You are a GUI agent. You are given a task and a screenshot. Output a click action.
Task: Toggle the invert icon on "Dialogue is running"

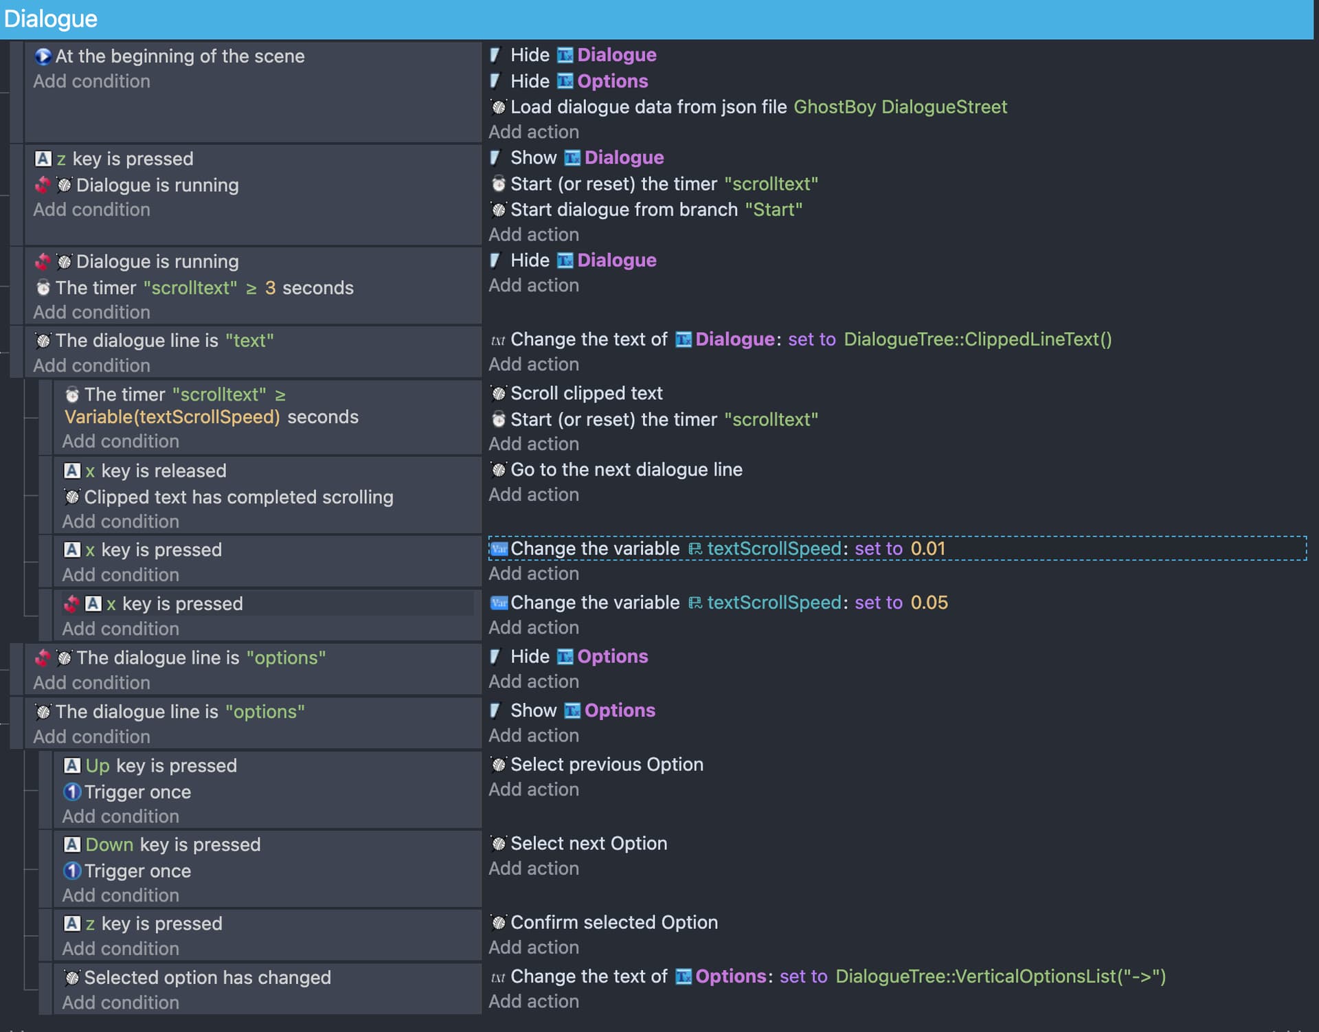click(x=42, y=185)
